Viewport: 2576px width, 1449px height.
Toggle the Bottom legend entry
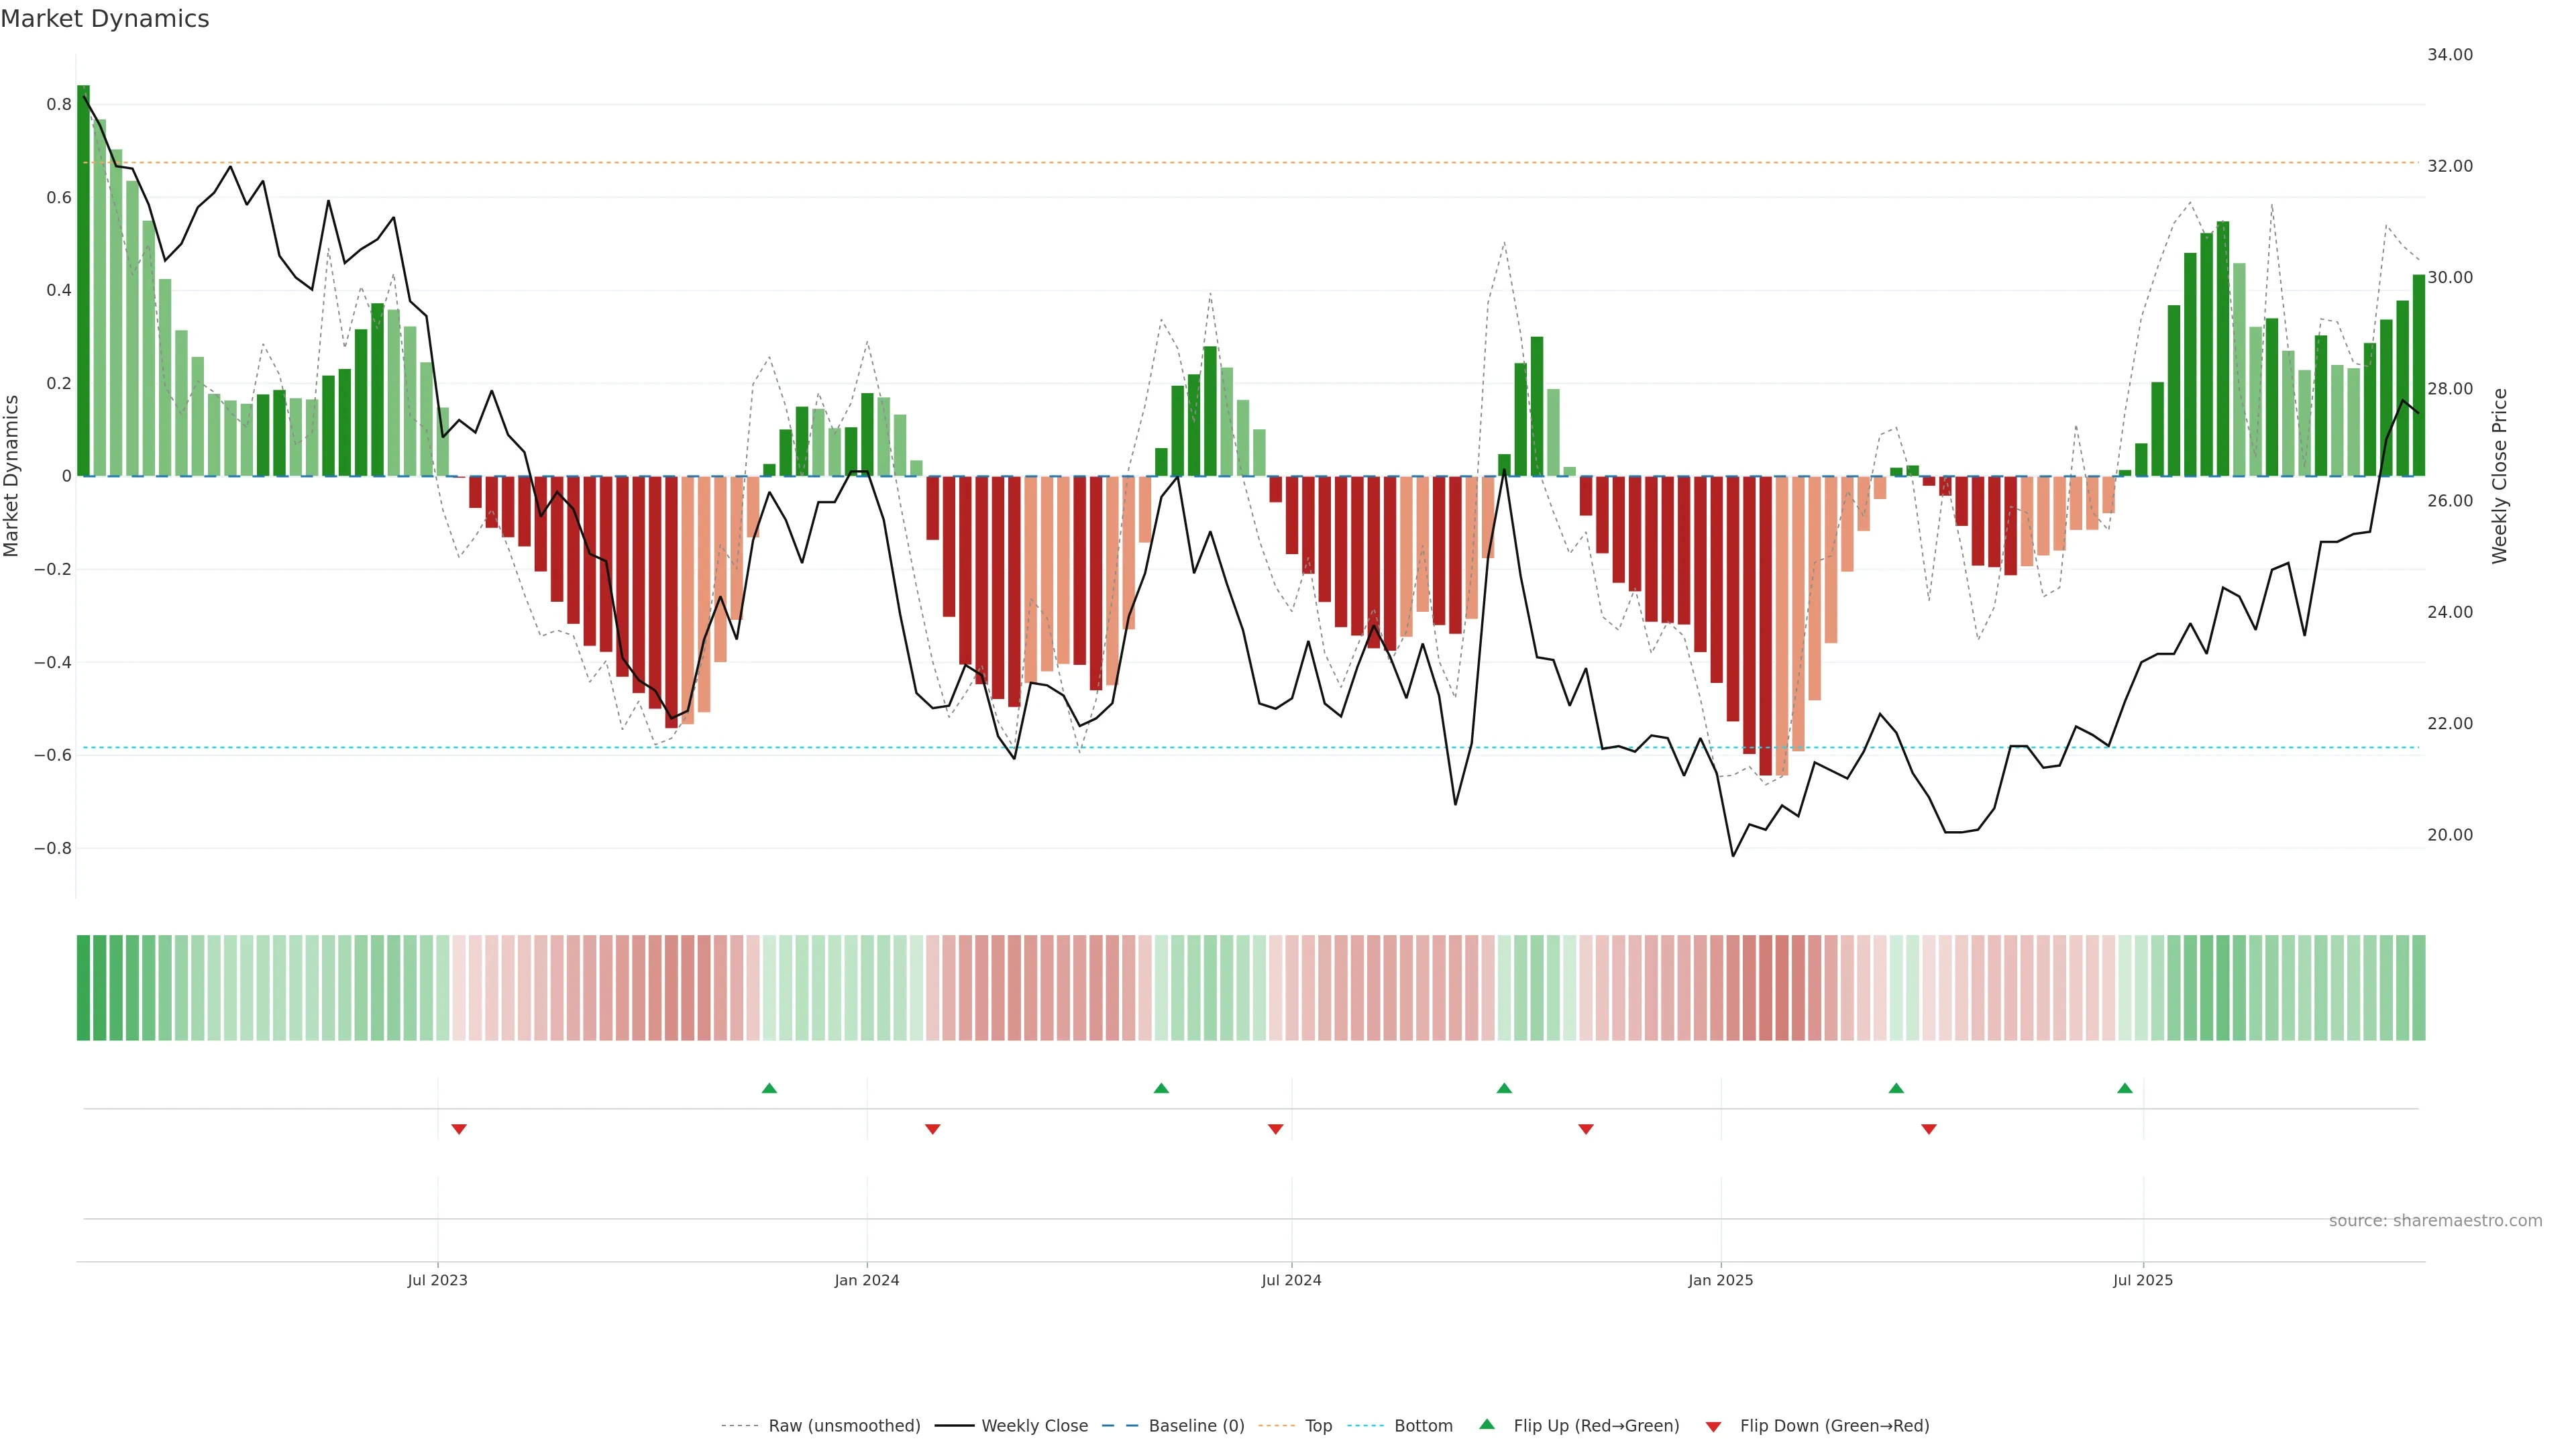1423,1426
